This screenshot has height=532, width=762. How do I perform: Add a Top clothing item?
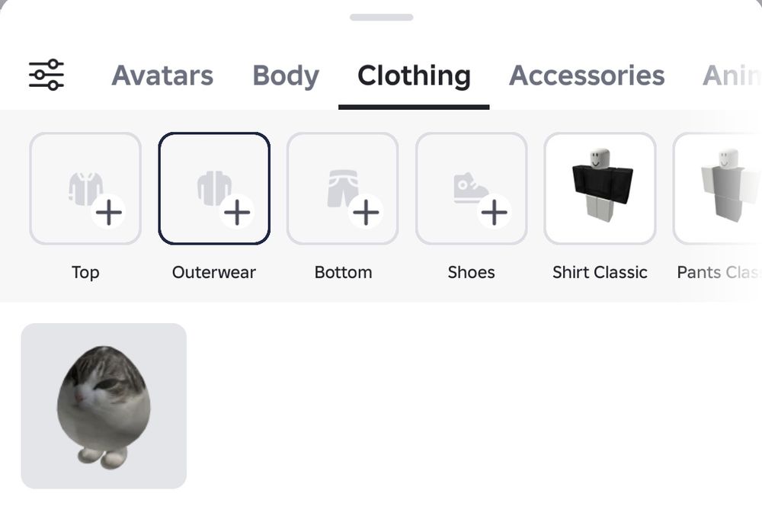(85, 188)
